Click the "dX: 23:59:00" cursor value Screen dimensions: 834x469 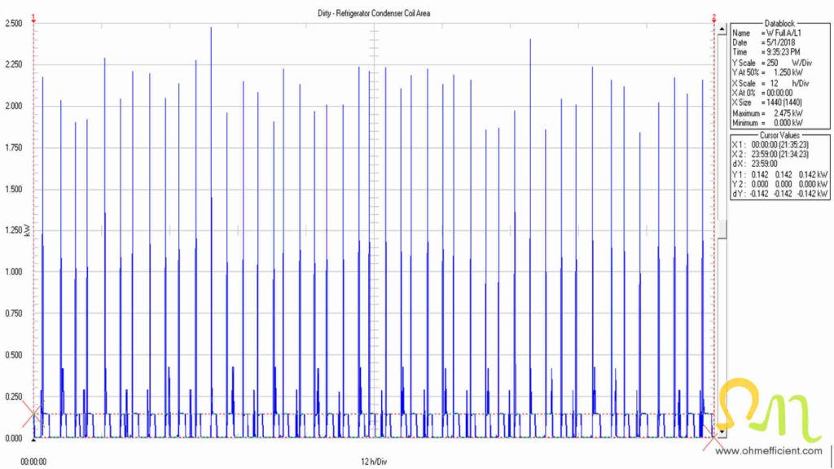tap(755, 164)
